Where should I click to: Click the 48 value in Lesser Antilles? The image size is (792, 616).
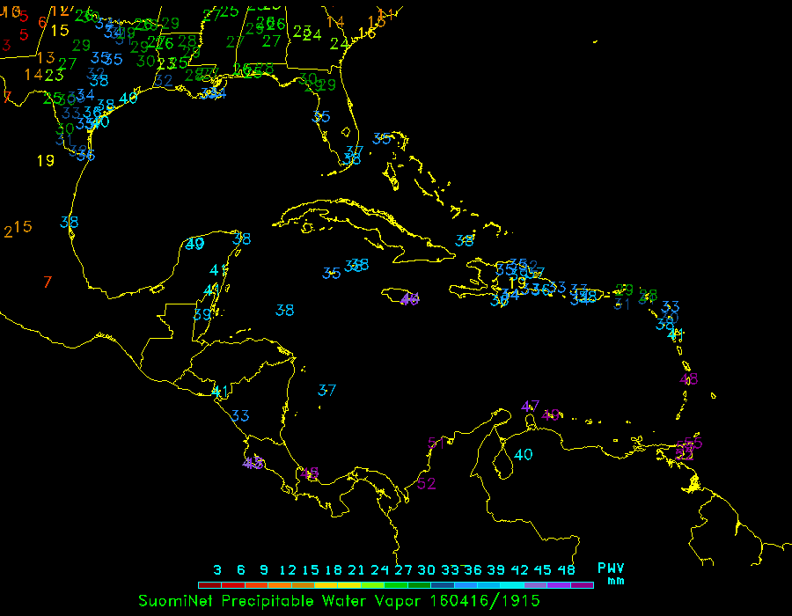pos(689,379)
